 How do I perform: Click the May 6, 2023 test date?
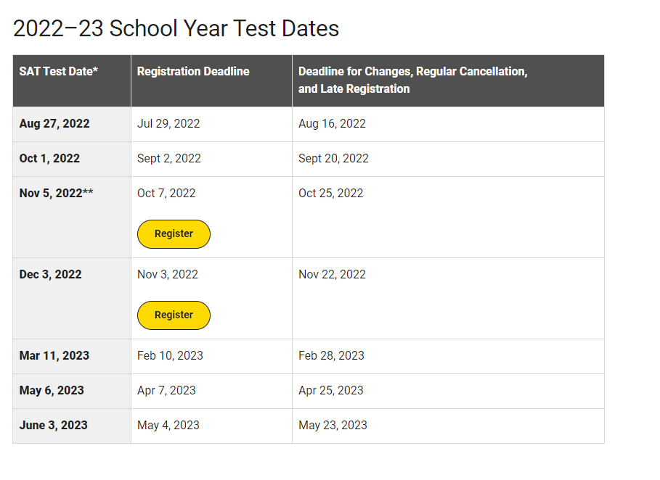tap(52, 390)
